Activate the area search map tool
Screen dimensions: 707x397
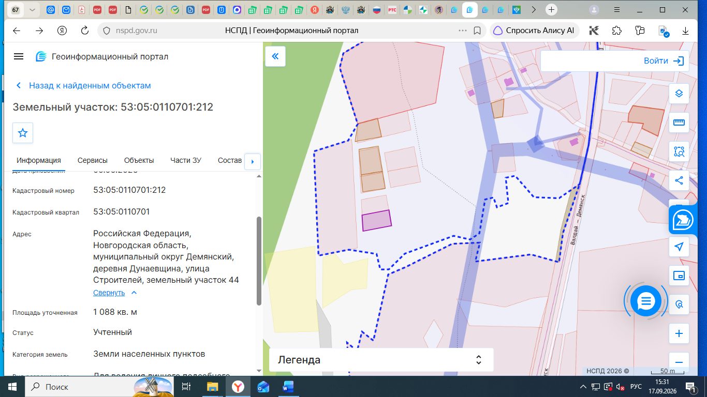point(679,151)
